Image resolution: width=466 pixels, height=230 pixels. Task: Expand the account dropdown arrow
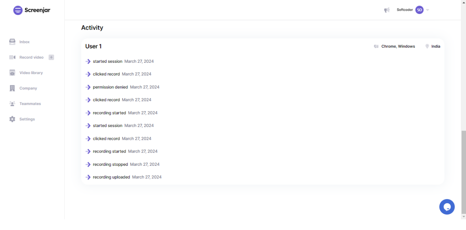coord(428,10)
